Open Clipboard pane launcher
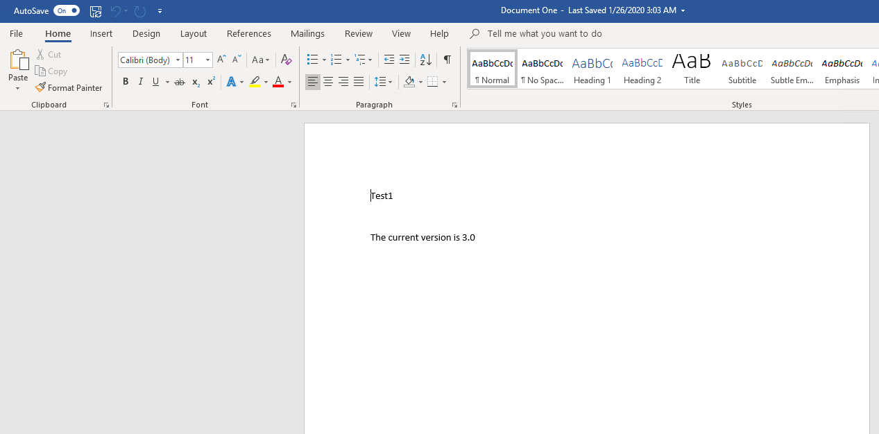The height and width of the screenshot is (434, 879). [x=106, y=105]
